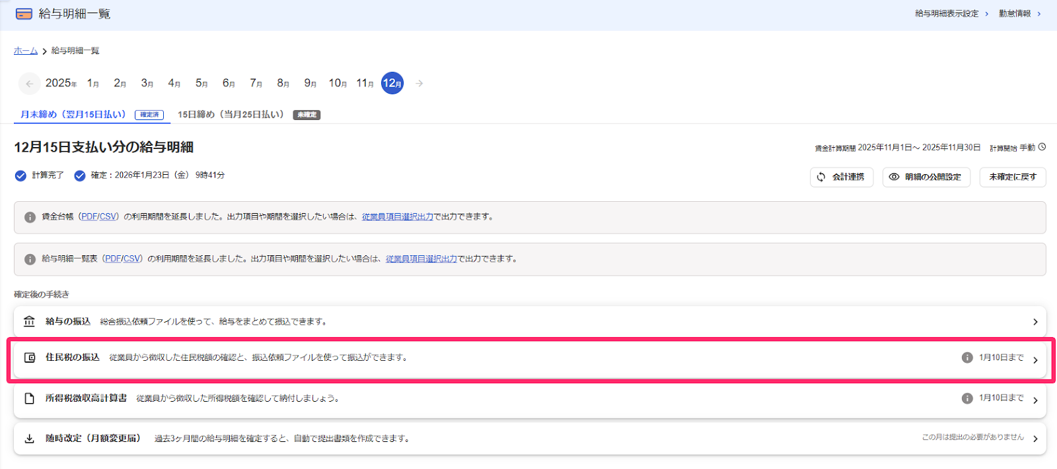The width and height of the screenshot is (1057, 469).
Task: Expand the 住民税の振込 row chevron
Action: click(1035, 360)
